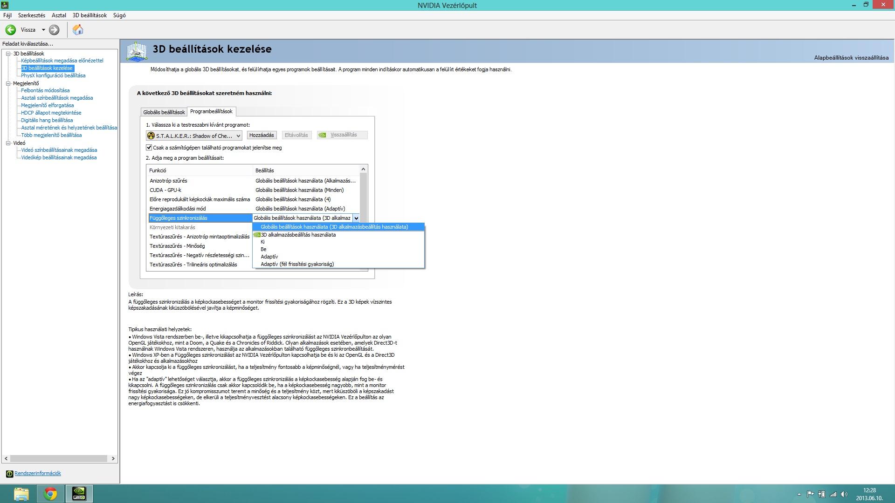Image resolution: width=895 pixels, height=503 pixels.
Task: Click the network signal tray icon
Action: point(833,494)
